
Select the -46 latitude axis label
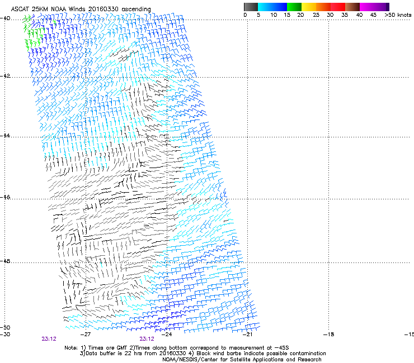click(5, 198)
